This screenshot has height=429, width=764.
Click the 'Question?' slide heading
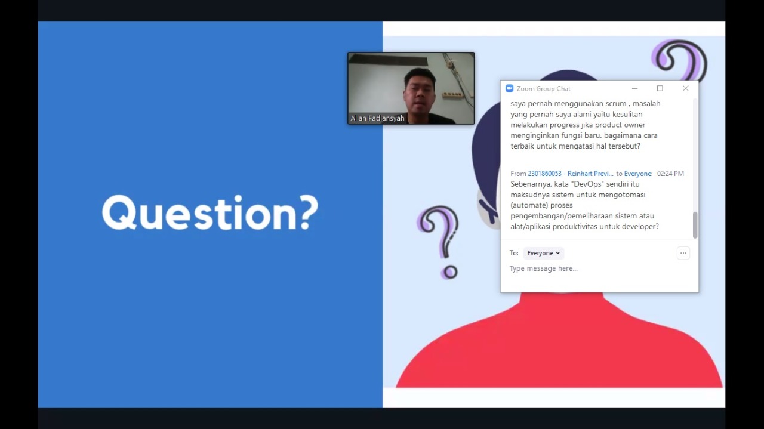coord(210,214)
